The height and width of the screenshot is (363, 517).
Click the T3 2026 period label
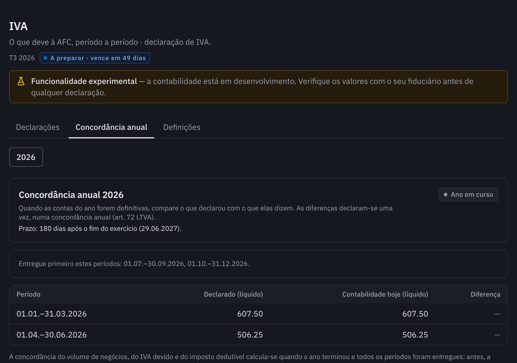pyautogui.click(x=22, y=58)
